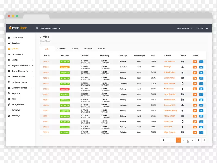Click orange eye icon for Ash Boniface order
217x163 pixels.
(x=195, y=89)
